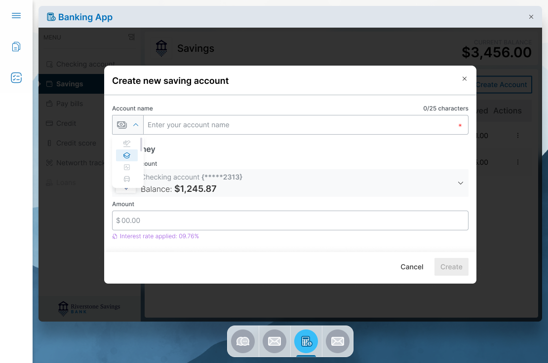Image resolution: width=548 pixels, height=363 pixels.
Task: Click the checklist icon in the left sidebar
Action: [x=16, y=77]
